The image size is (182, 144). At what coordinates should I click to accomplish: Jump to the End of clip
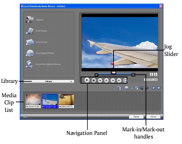(x=119, y=81)
